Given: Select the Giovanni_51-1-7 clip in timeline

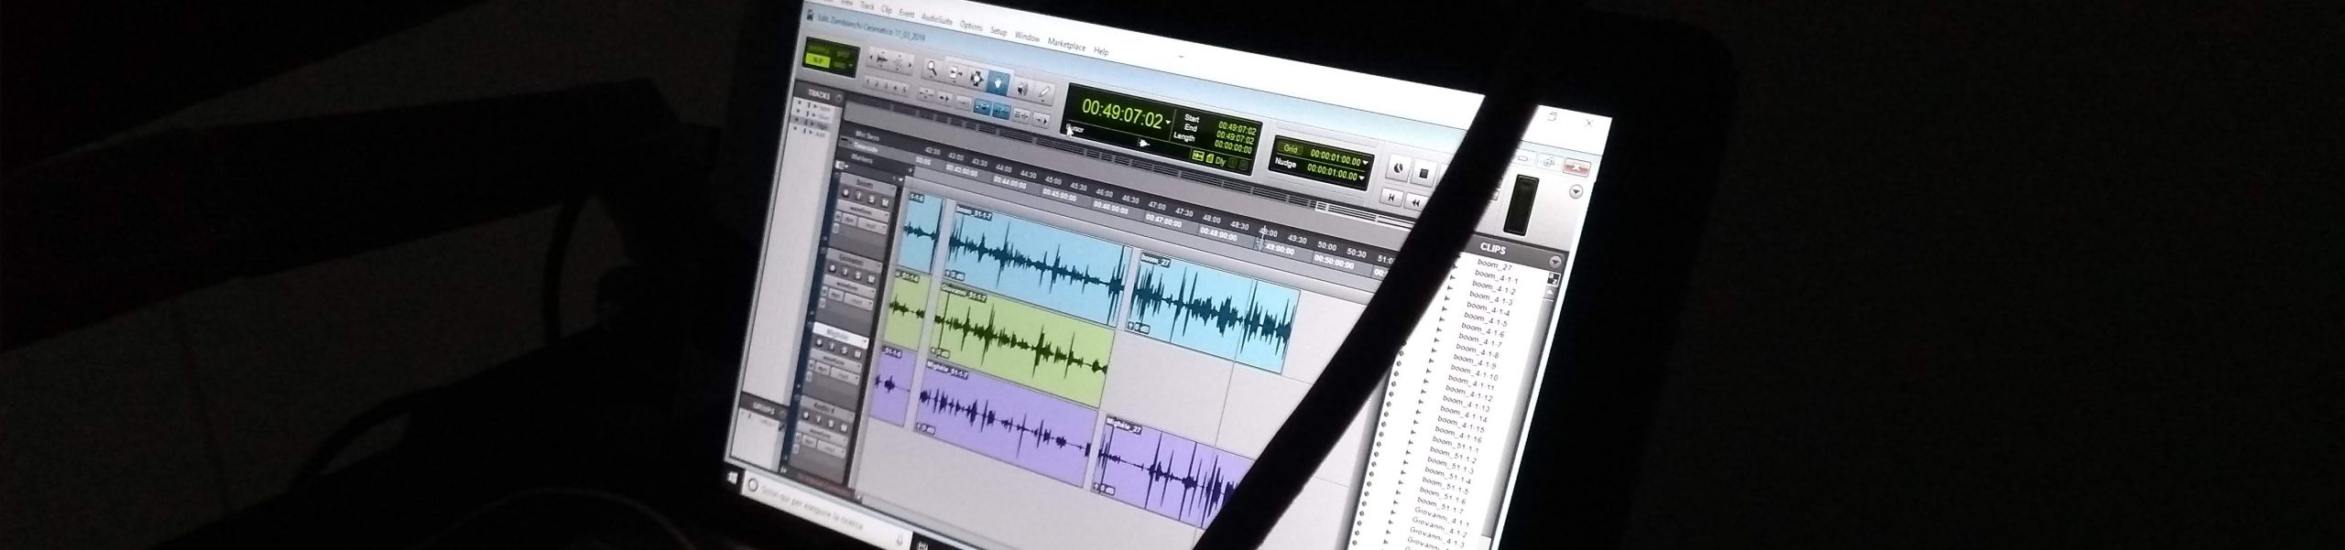Looking at the screenshot, I should (1021, 345).
